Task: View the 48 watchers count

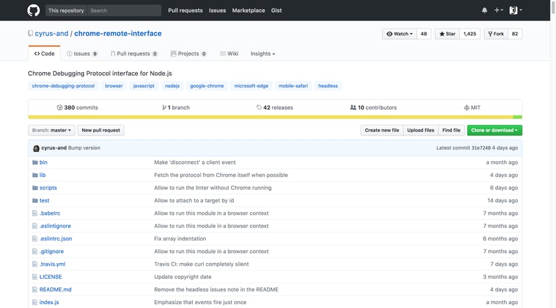Action: tap(424, 34)
